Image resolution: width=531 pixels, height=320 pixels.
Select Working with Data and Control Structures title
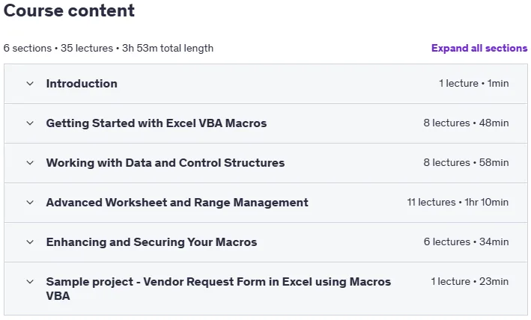(x=166, y=163)
